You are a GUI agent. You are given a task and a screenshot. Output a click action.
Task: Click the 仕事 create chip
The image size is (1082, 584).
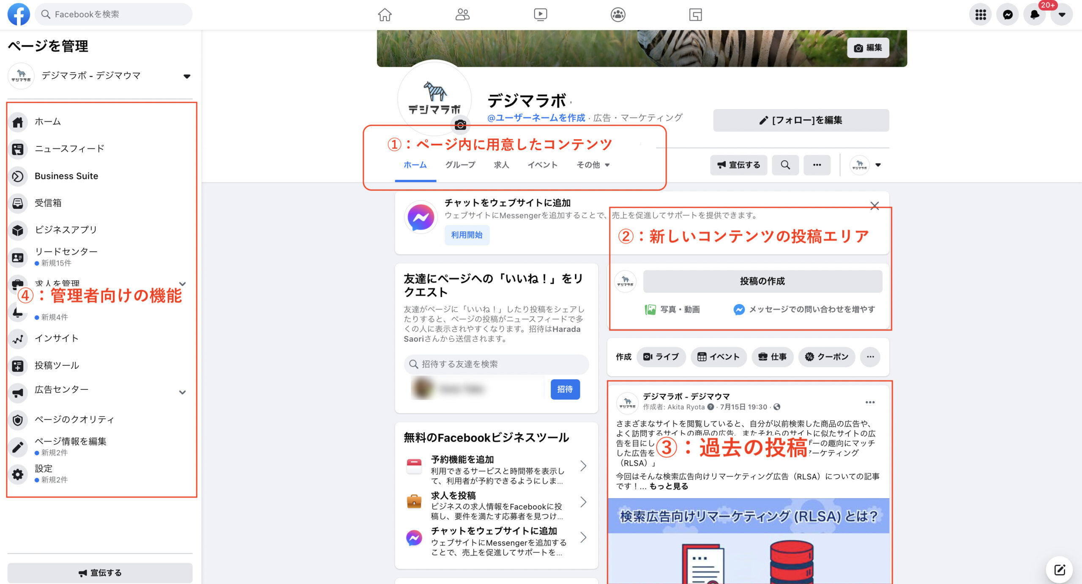[x=773, y=357]
